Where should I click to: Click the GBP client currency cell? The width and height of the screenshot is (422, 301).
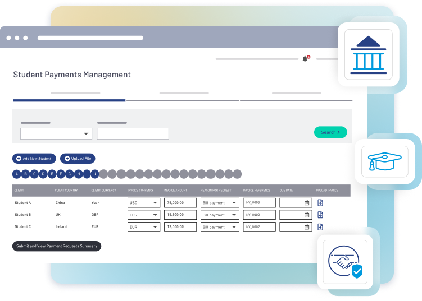(95, 215)
